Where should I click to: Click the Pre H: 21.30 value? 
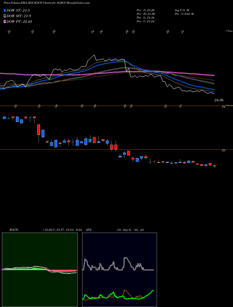(145, 14)
